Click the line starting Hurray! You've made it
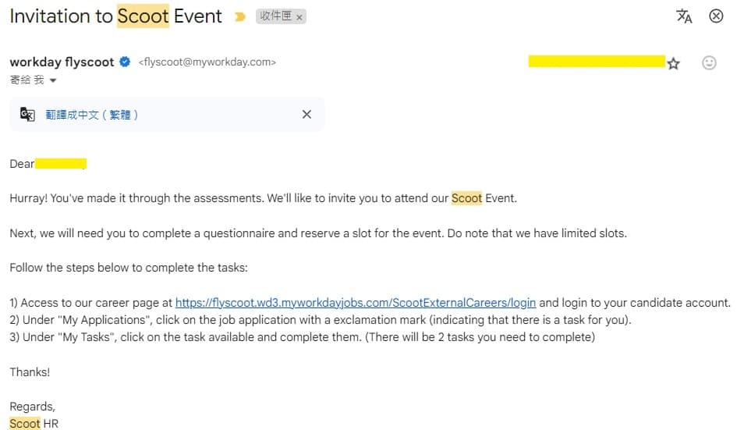This screenshot has width=737, height=430. [x=264, y=198]
